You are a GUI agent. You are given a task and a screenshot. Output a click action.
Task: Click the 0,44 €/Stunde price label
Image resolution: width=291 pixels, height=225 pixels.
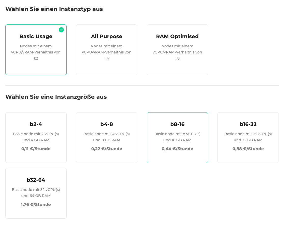tap(177, 149)
